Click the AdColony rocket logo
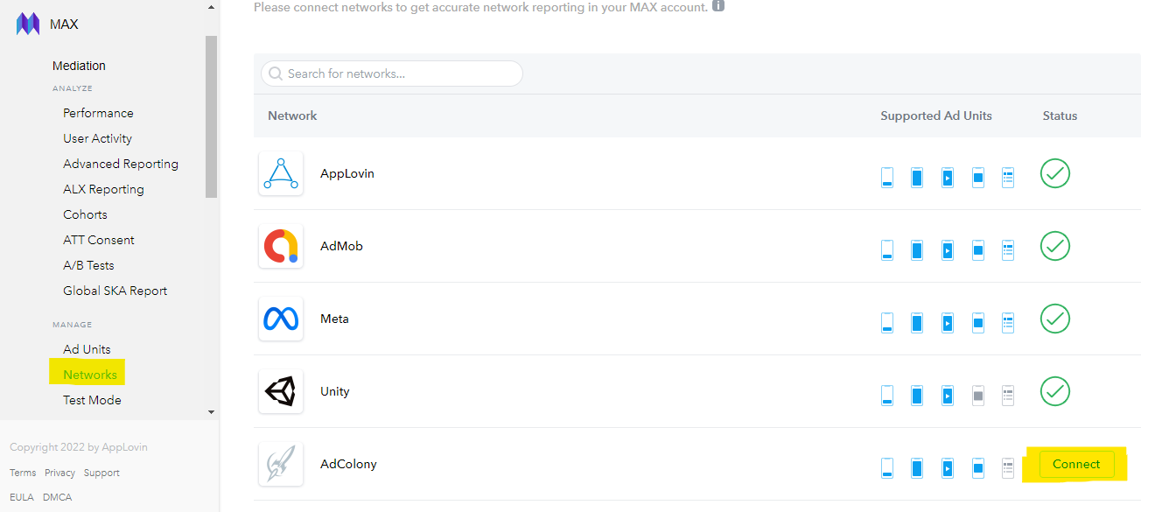Image resolution: width=1169 pixels, height=512 pixels. click(281, 464)
